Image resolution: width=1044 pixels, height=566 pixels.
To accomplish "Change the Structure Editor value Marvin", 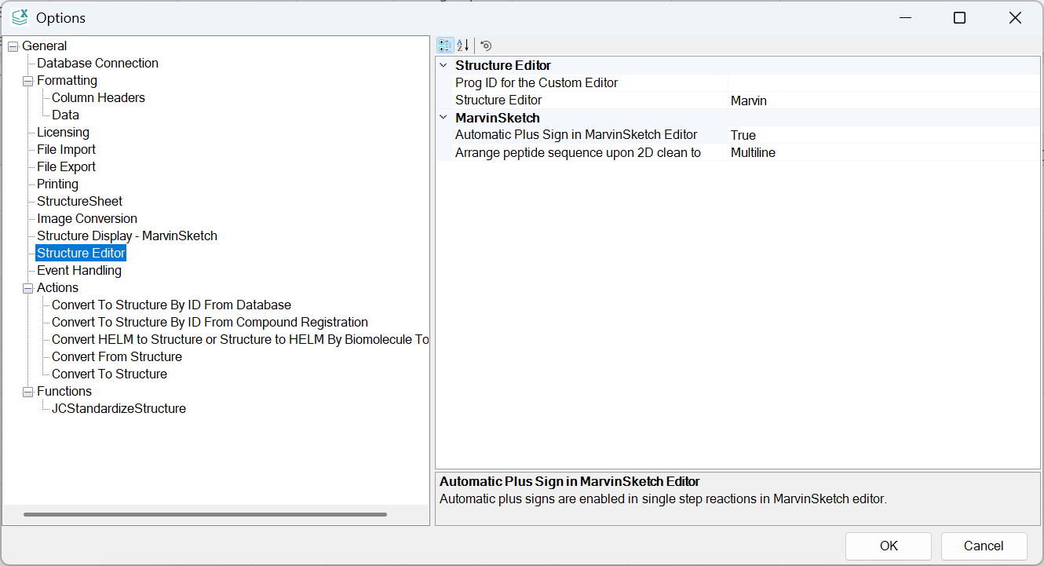I will tap(883, 100).
